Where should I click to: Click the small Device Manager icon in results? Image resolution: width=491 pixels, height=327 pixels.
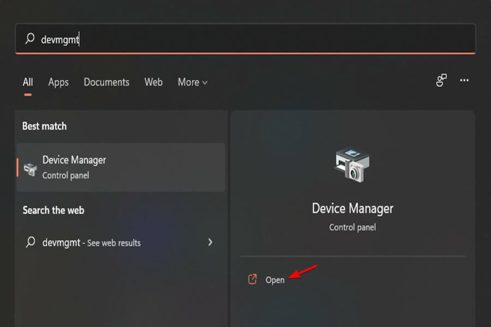(31, 169)
